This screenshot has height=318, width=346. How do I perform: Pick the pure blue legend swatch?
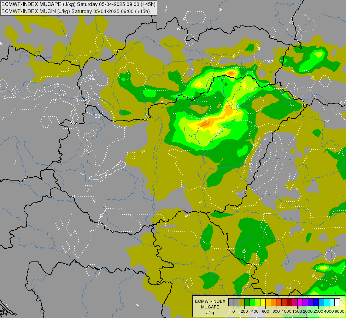click(x=316, y=302)
